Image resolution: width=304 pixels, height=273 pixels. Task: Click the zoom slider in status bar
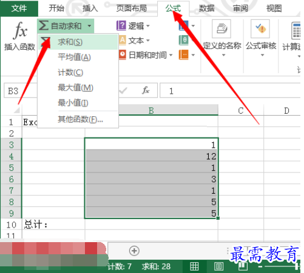(x=282, y=266)
